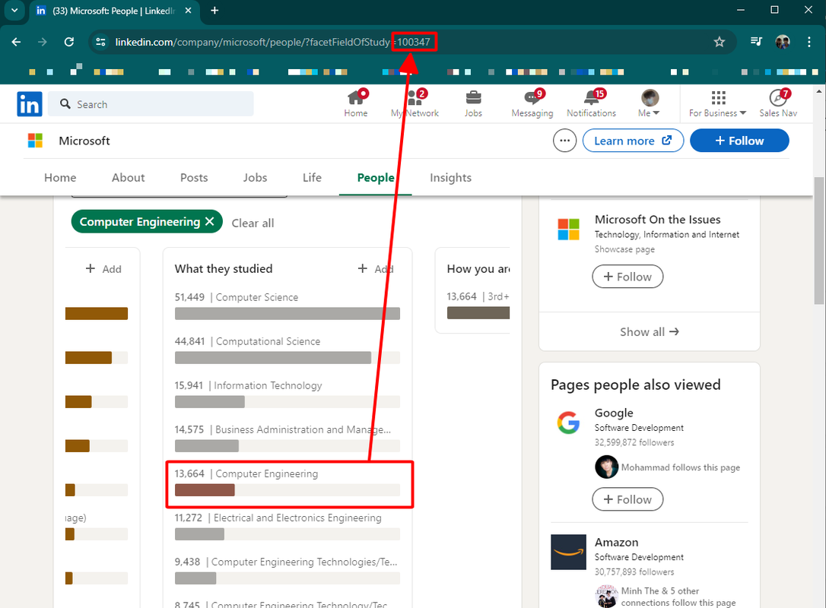
Task: Toggle the Computer Science study filter
Action: (287, 313)
